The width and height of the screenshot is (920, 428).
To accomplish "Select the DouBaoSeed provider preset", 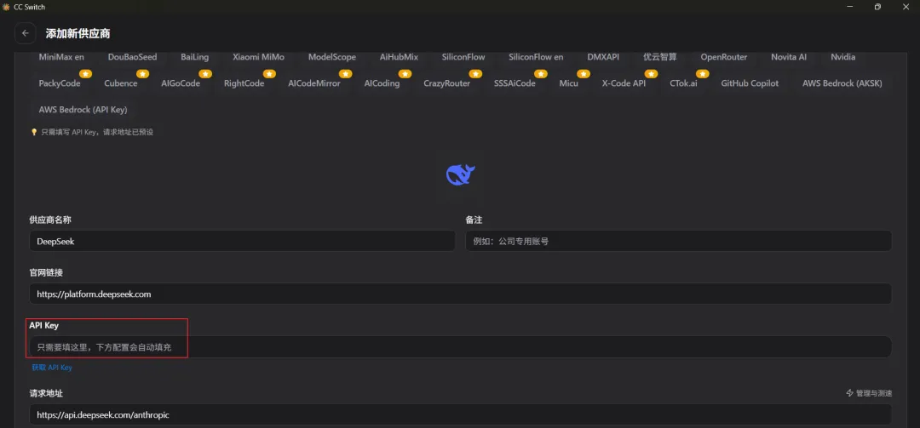I will (x=133, y=57).
